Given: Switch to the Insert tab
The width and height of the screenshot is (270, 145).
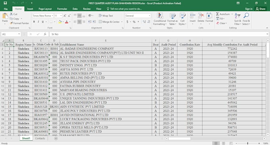Looking at the screenshot, I should coord(30,9).
